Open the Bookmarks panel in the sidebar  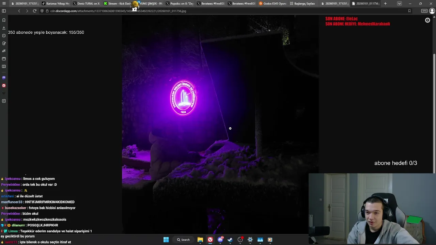4,20
